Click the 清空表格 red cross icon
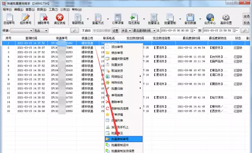Viewport: 252px width, 153px height. [60, 19]
